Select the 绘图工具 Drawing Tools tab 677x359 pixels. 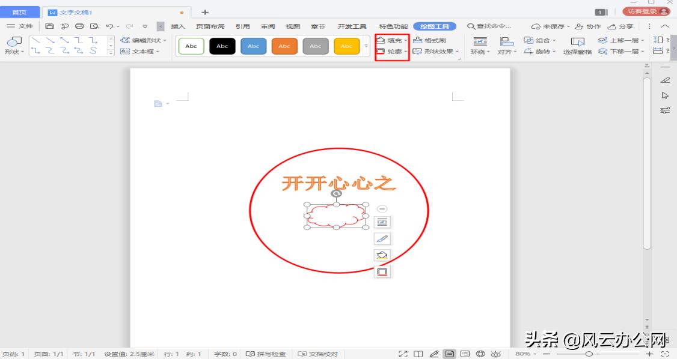[x=434, y=26]
